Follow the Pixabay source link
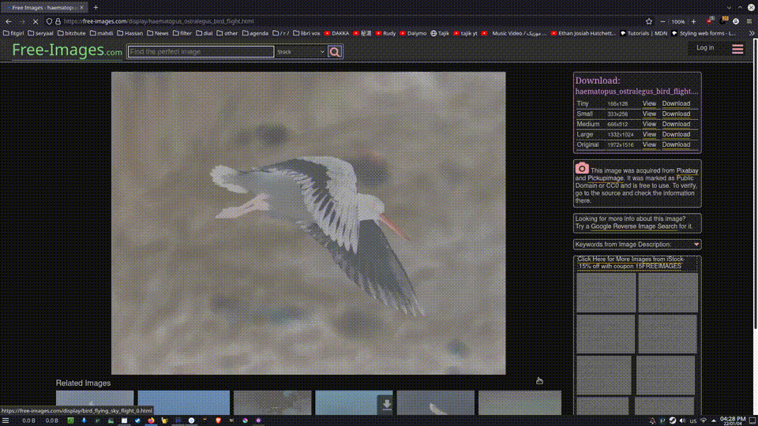The height and width of the screenshot is (426, 758). pos(687,170)
